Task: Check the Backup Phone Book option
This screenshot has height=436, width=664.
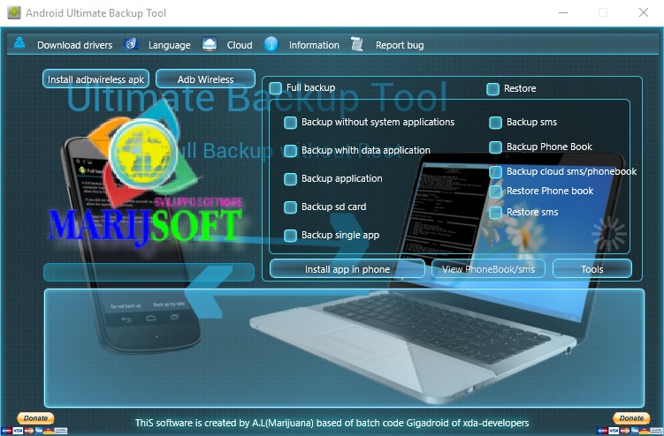Action: (495, 147)
